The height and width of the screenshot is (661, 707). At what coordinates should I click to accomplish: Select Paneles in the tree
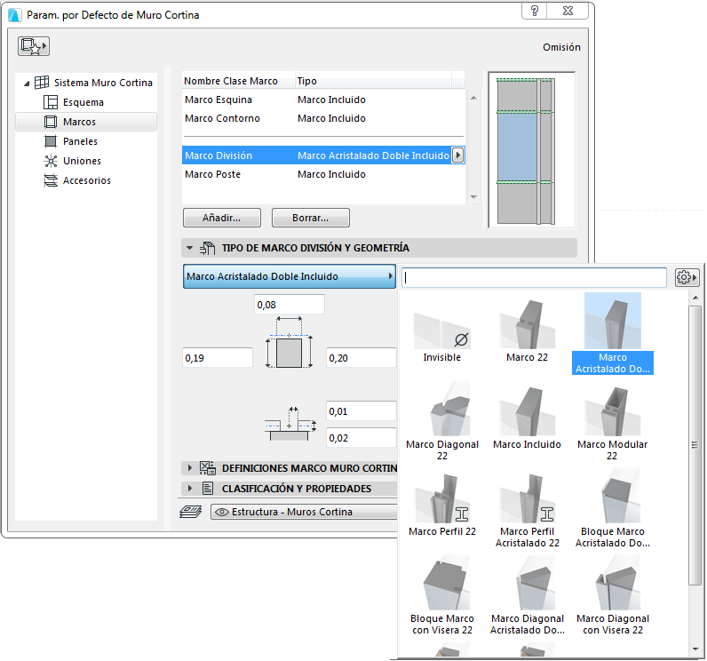coord(80,141)
